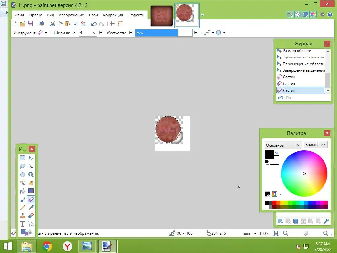Toggle the rulers display

120,24
